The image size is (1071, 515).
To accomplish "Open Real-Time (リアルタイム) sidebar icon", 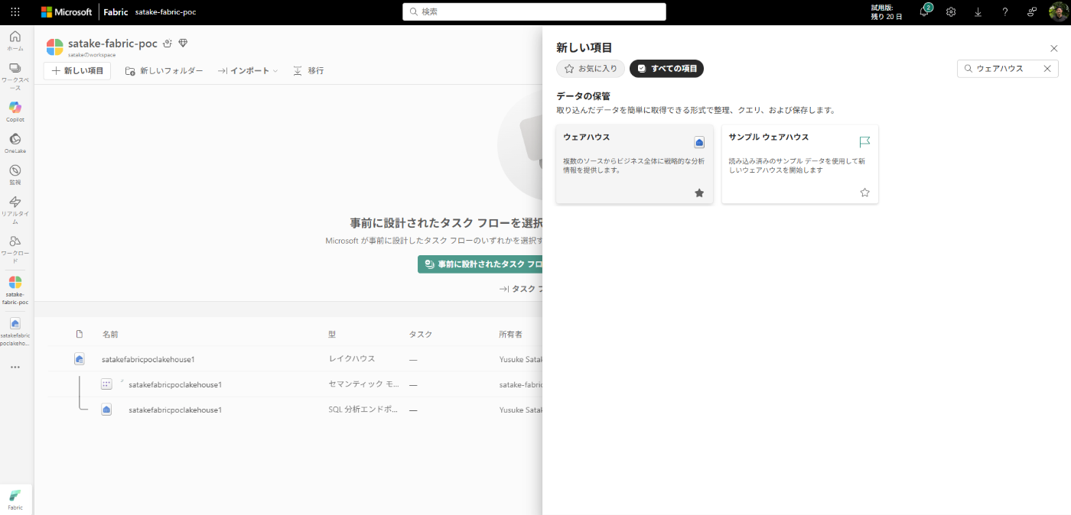I will [15, 210].
